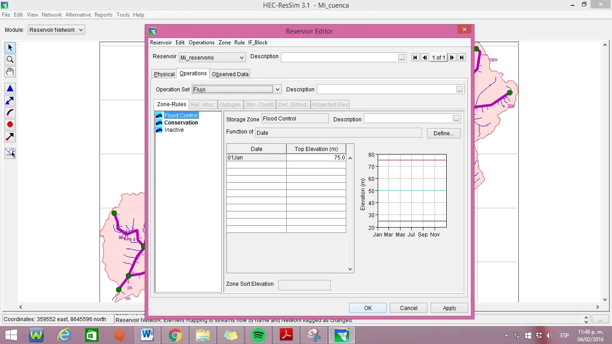Open Adobe Reader from taskbar
This screenshot has height=344, width=612.
[x=286, y=335]
